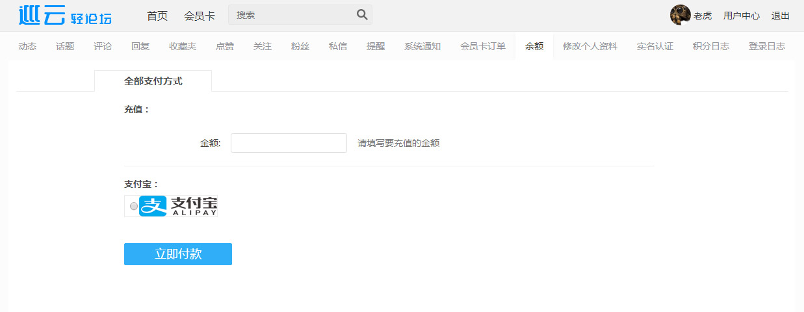
Task: Open the 粉丝 tab
Action: 300,46
